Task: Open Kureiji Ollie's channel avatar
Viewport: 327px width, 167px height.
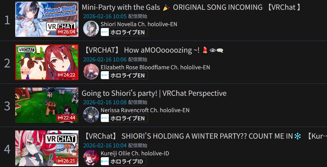Action: pyautogui.click(x=91, y=158)
